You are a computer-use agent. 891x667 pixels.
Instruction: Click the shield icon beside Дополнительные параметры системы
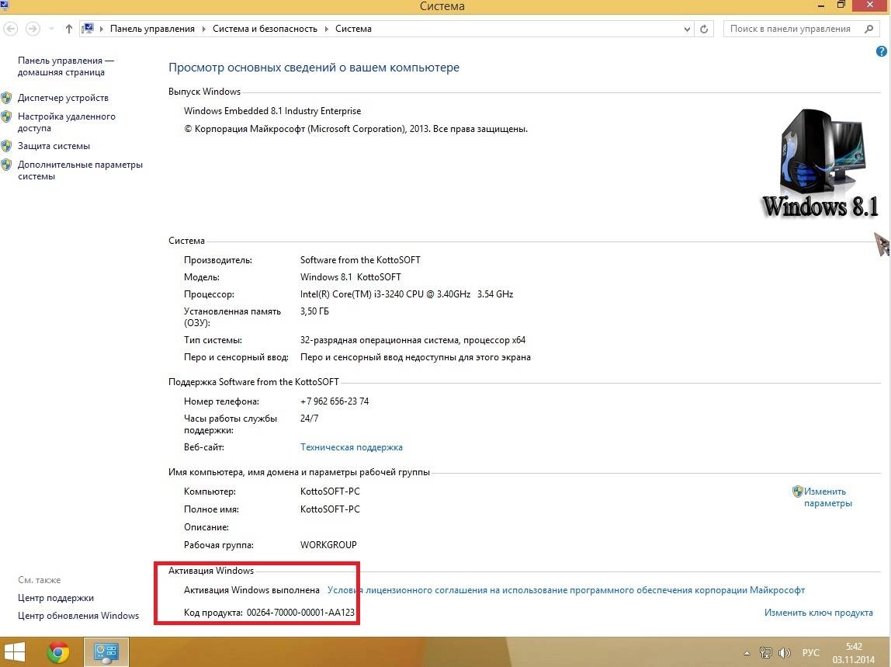pyautogui.click(x=7, y=165)
